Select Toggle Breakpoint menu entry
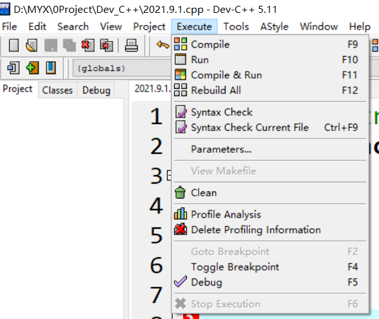 (x=270, y=267)
